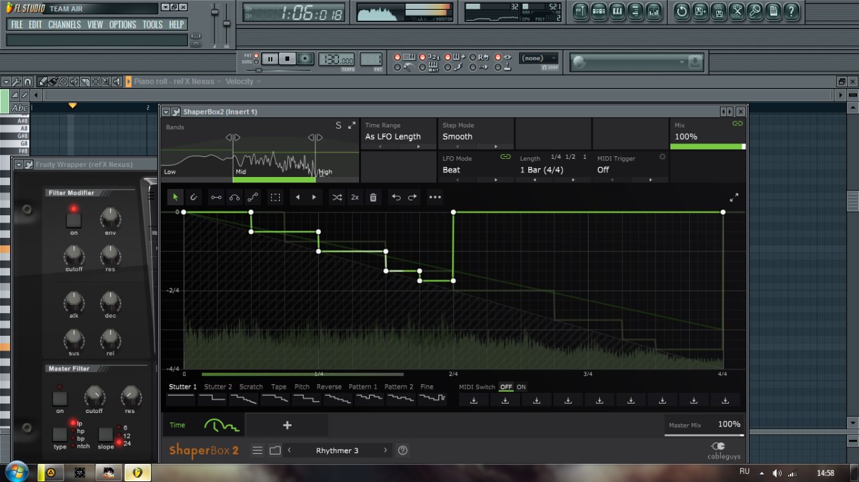
Task: Open the FL Studio TOOLS menu
Action: click(152, 25)
